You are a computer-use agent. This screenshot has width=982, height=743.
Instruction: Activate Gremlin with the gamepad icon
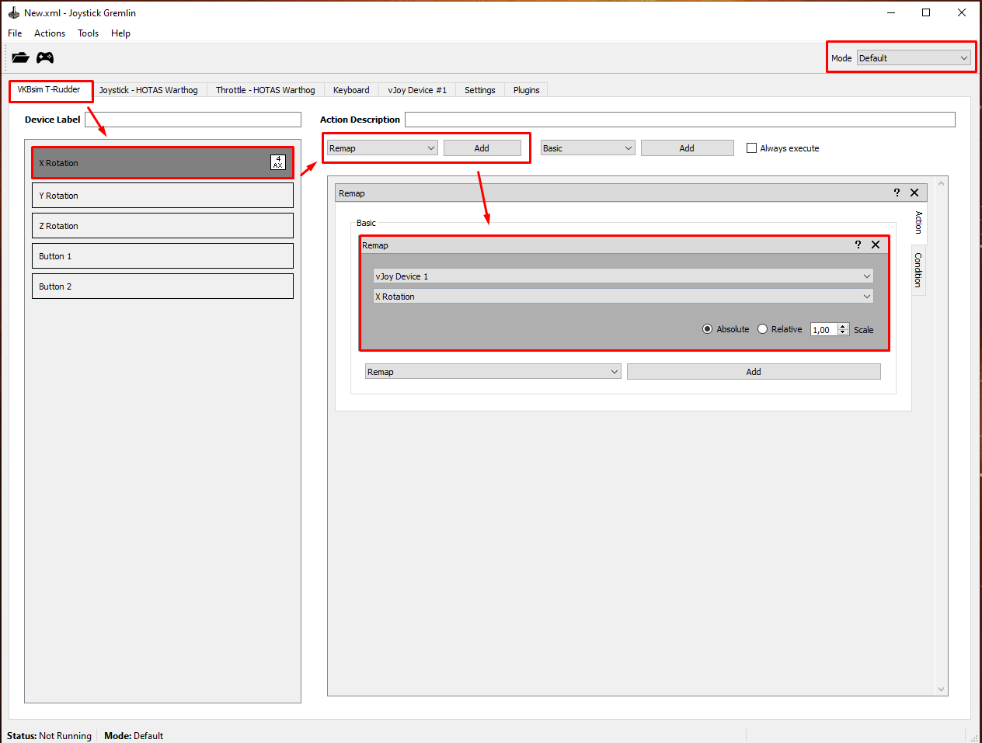click(x=45, y=57)
